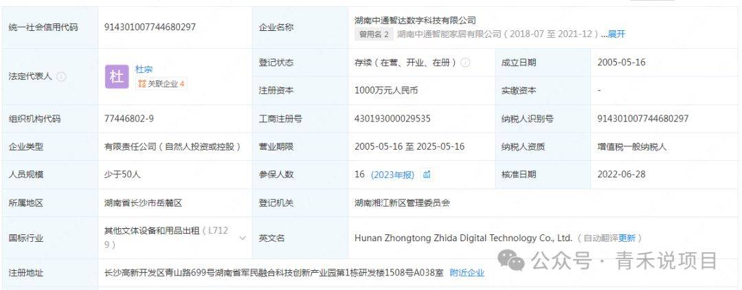The image size is (742, 290).
Task: Click the organization code 77446802-9
Action: click(x=128, y=118)
